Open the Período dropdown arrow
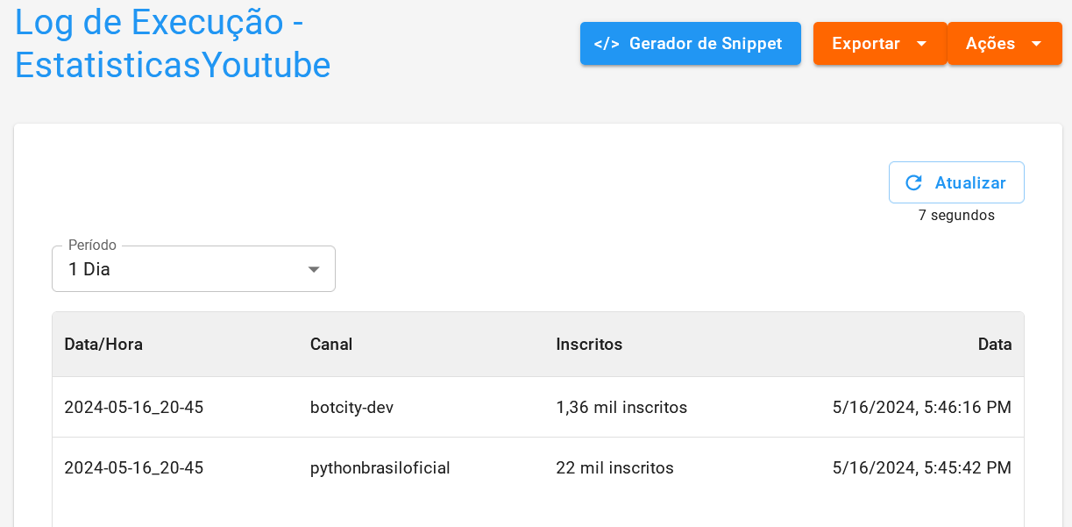 point(314,269)
